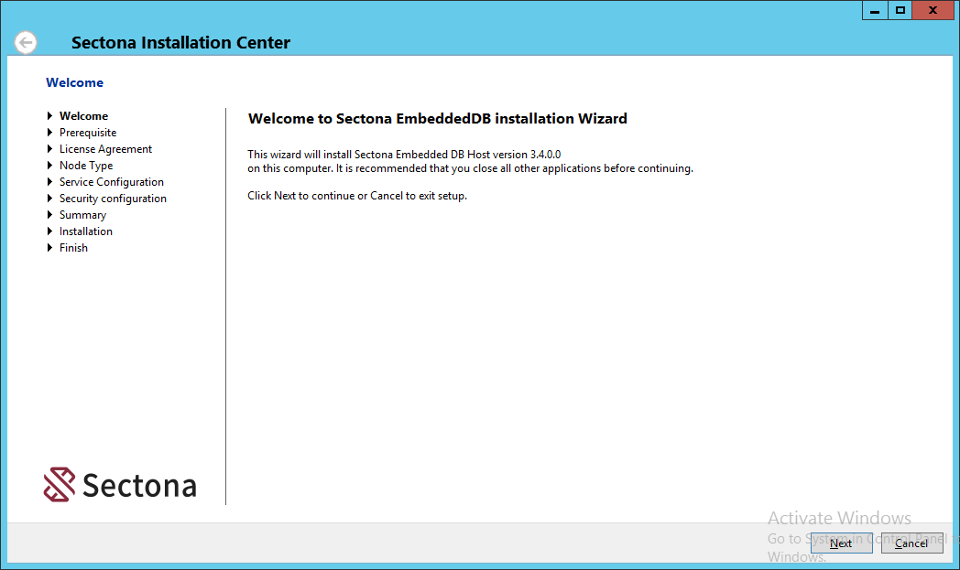This screenshot has width=960, height=570.
Task: Click the arrow marker beside Prerequisite step
Action: [x=51, y=132]
